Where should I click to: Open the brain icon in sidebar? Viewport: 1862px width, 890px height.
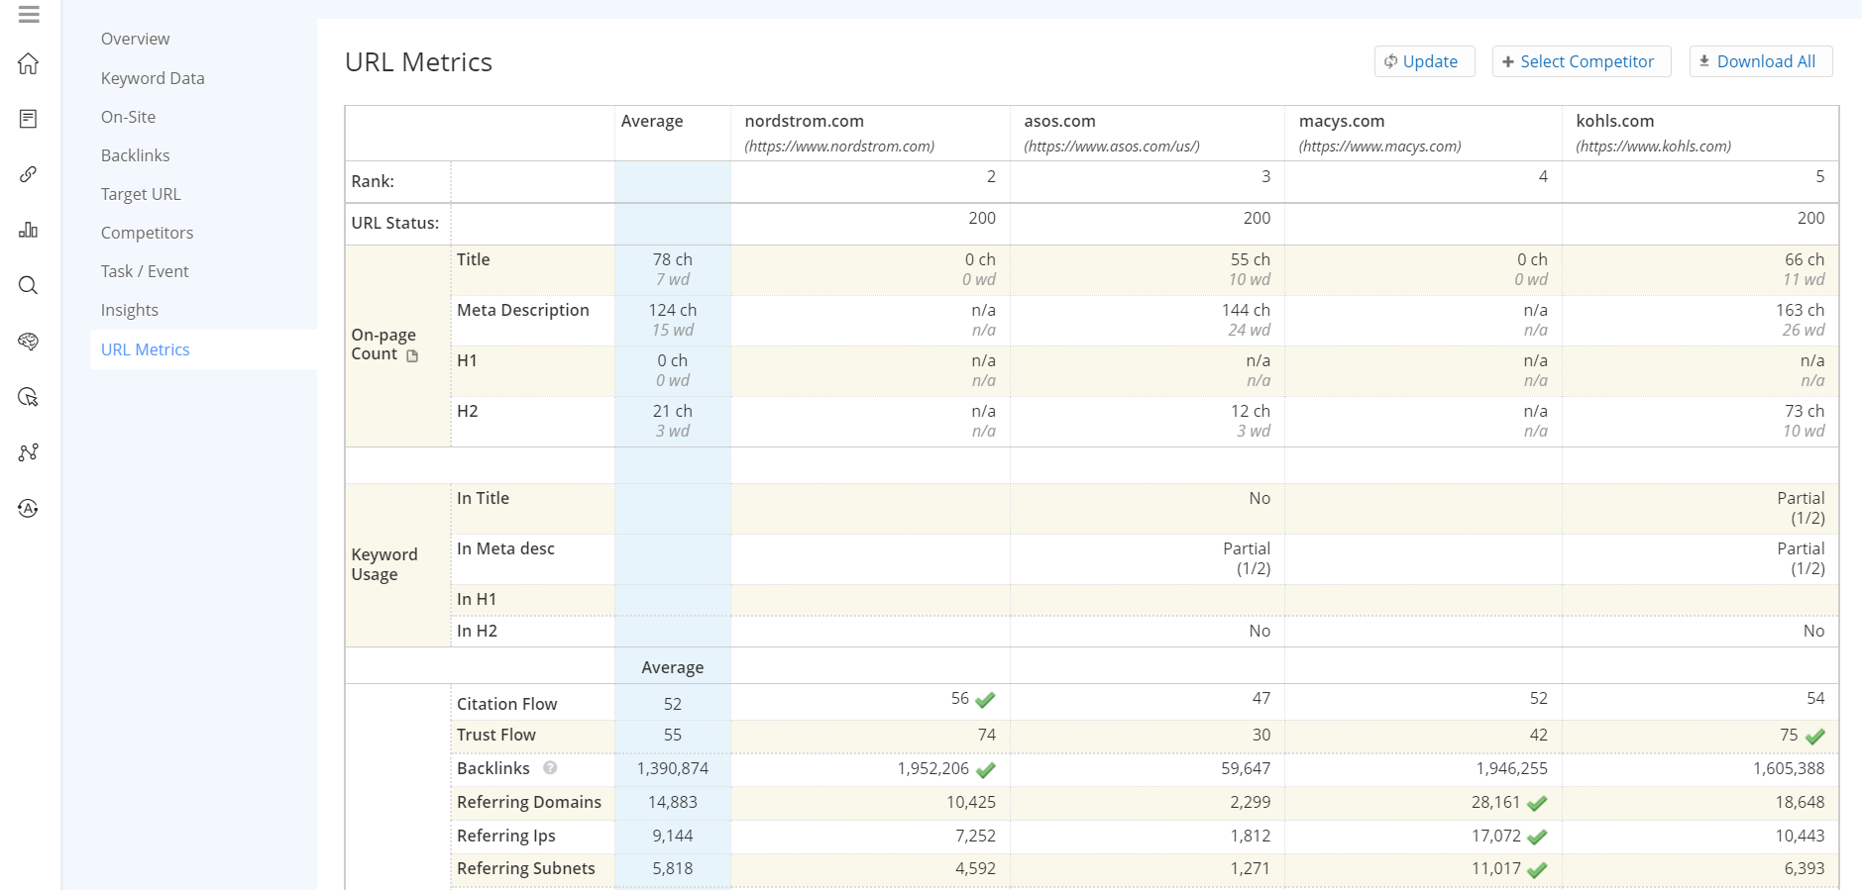(29, 342)
